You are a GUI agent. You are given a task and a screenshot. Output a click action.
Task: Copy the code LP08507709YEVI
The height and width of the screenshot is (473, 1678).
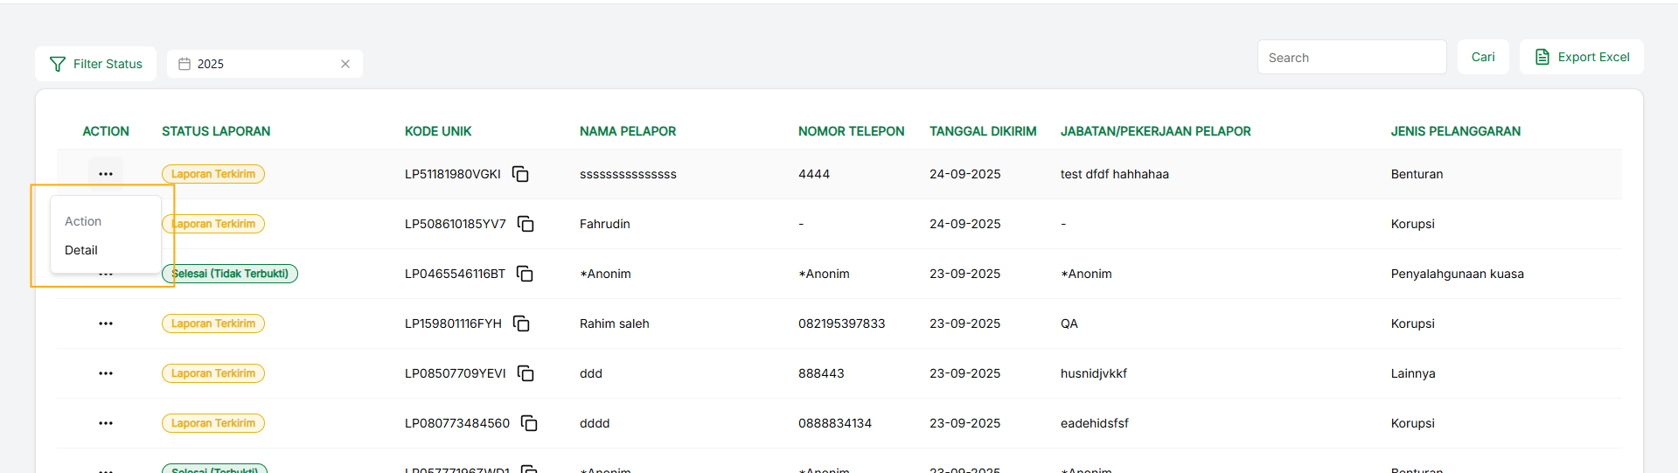click(x=526, y=373)
